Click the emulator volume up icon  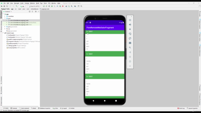click(130, 24)
